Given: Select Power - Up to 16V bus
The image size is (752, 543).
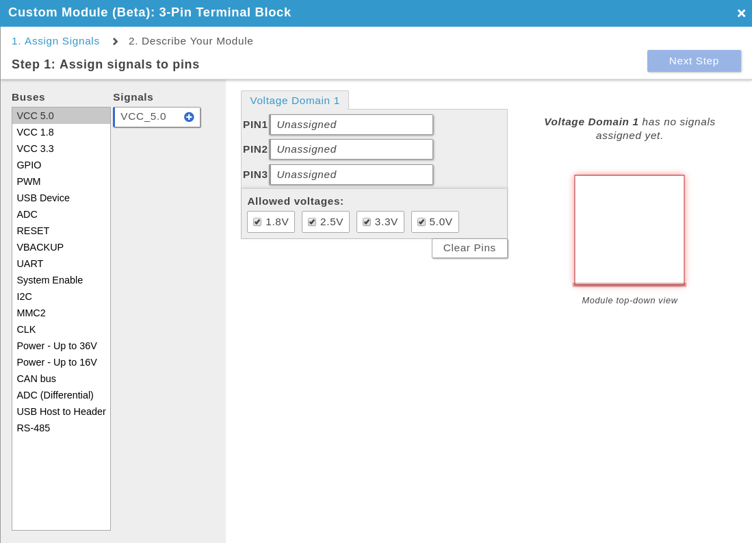Looking at the screenshot, I should (x=62, y=362).
